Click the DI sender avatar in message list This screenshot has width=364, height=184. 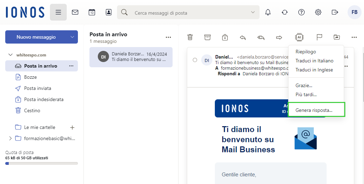pyautogui.click(x=103, y=57)
